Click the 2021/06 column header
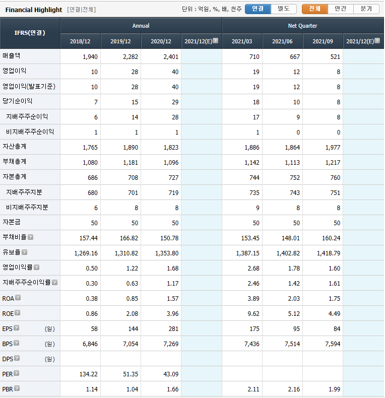 (x=282, y=41)
